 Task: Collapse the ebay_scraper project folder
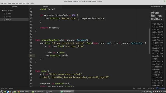(1, 10)
